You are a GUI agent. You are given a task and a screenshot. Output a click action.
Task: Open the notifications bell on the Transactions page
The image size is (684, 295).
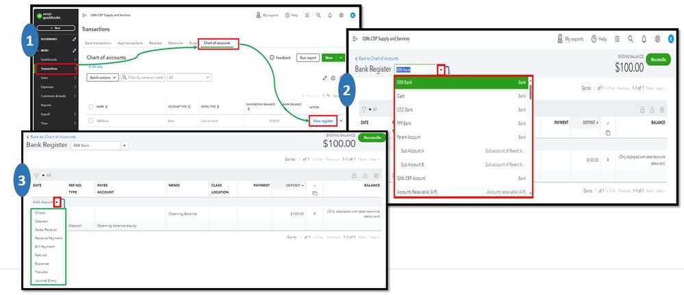[x=330, y=15]
